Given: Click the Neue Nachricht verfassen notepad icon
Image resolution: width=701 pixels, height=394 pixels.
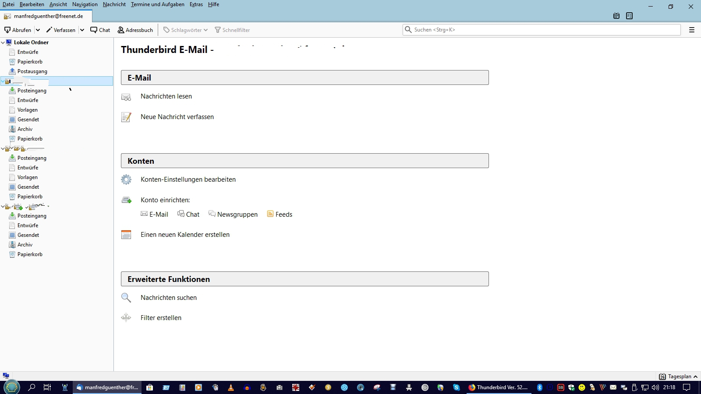Looking at the screenshot, I should pos(126,117).
